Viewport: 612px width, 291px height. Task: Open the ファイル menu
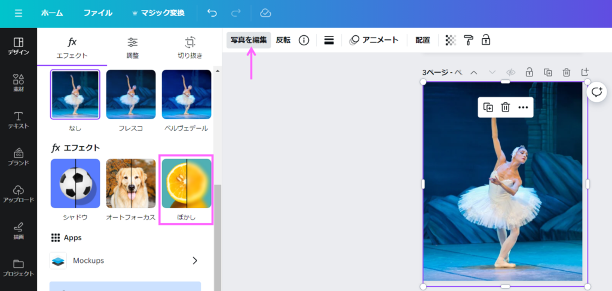tap(97, 13)
